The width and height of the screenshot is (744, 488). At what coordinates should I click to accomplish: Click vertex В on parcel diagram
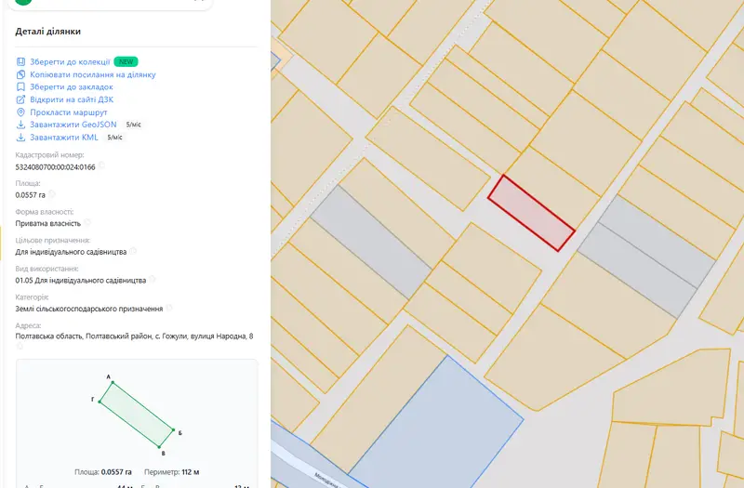159,447
